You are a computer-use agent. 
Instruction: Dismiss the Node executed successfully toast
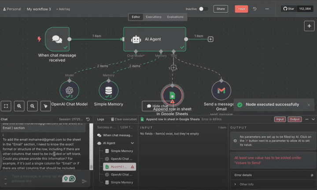pyautogui.click(x=309, y=105)
